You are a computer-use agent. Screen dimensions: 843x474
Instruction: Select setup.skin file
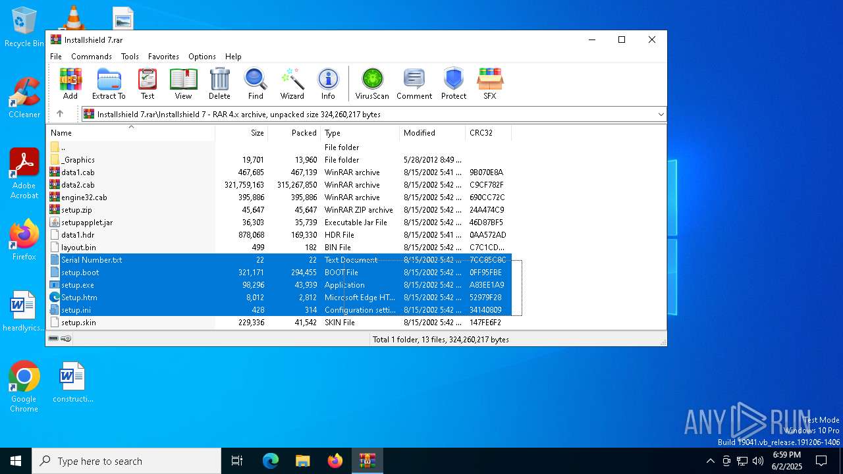[279, 323]
